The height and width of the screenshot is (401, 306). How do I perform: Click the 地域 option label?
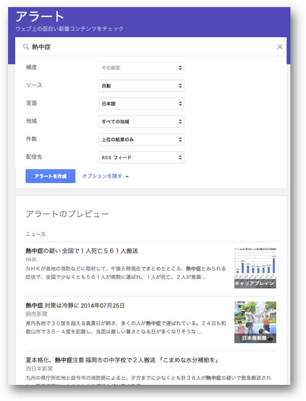pyautogui.click(x=31, y=121)
